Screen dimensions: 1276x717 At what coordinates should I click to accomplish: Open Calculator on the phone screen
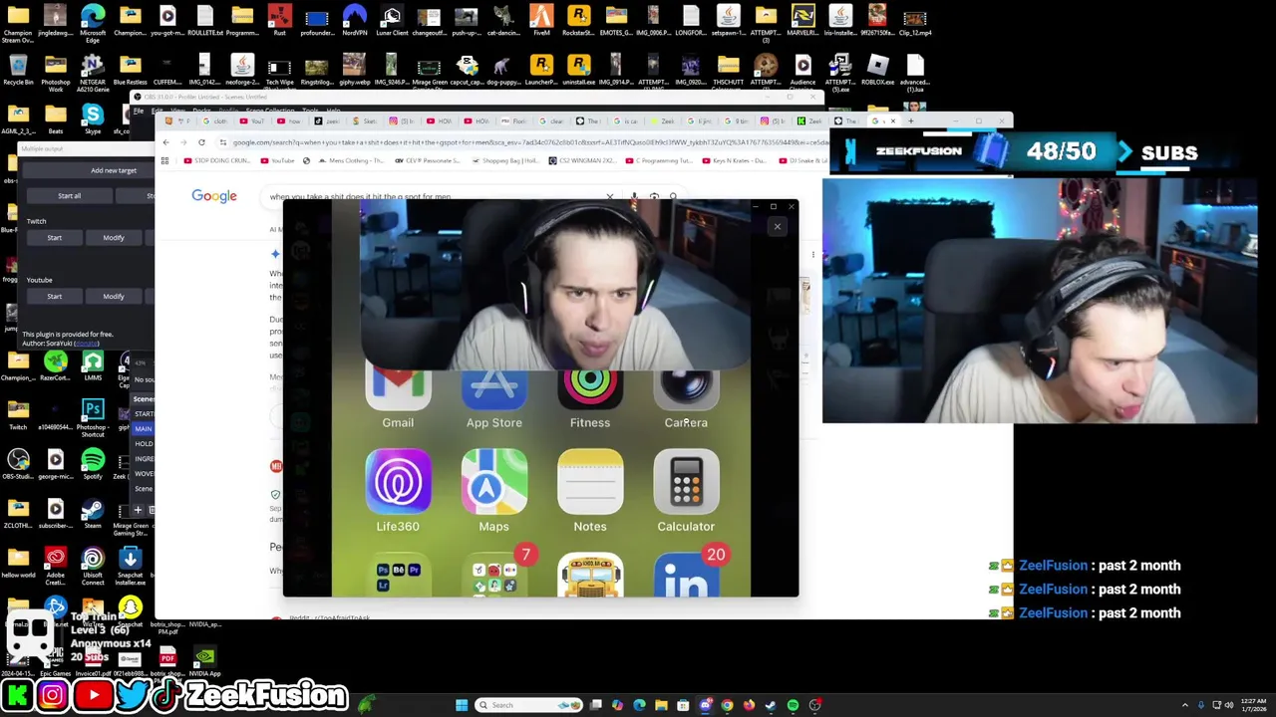[x=686, y=490]
